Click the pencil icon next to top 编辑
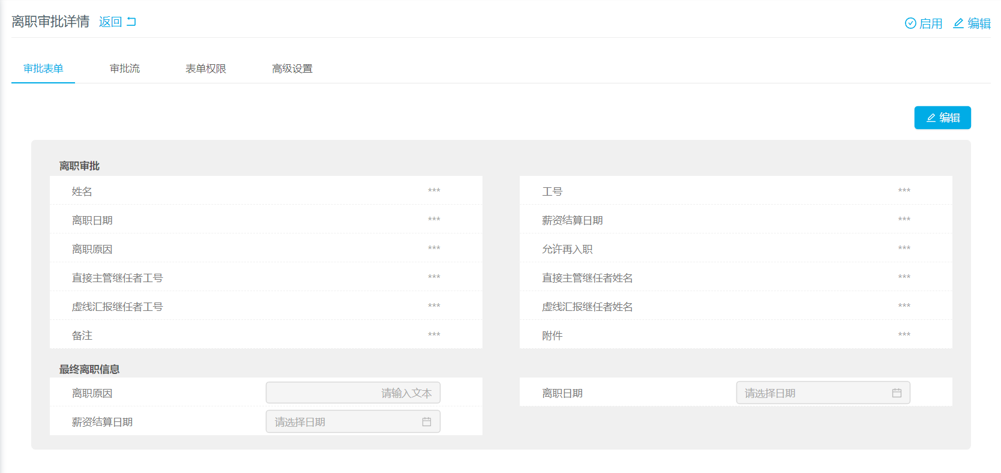 click(958, 23)
